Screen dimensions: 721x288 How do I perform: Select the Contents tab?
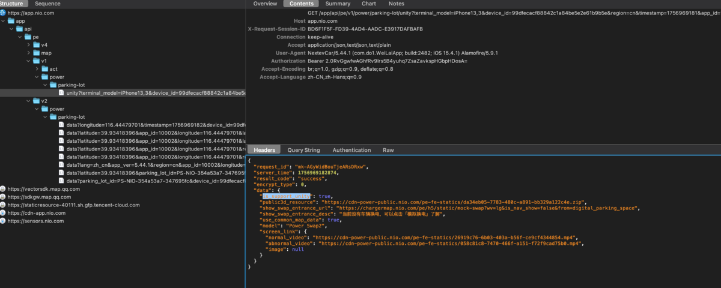tap(301, 4)
